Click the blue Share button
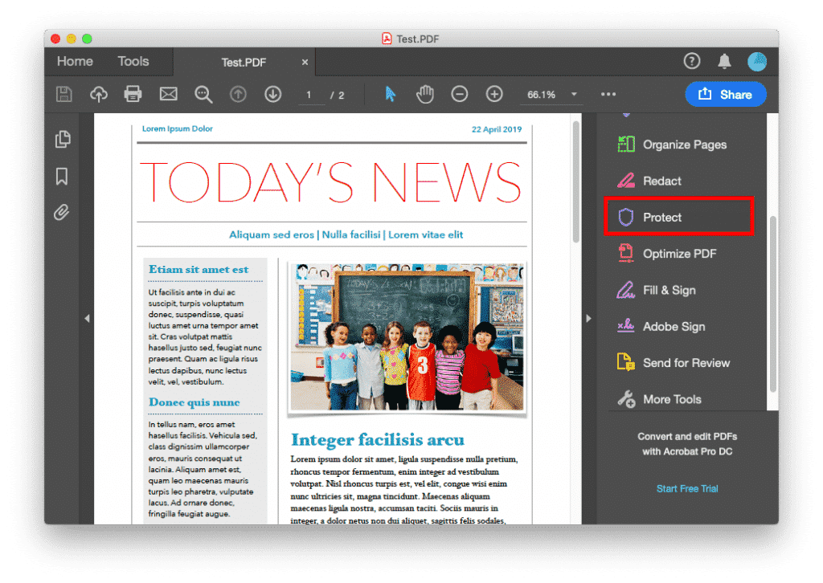The image size is (823, 583). pos(726,95)
